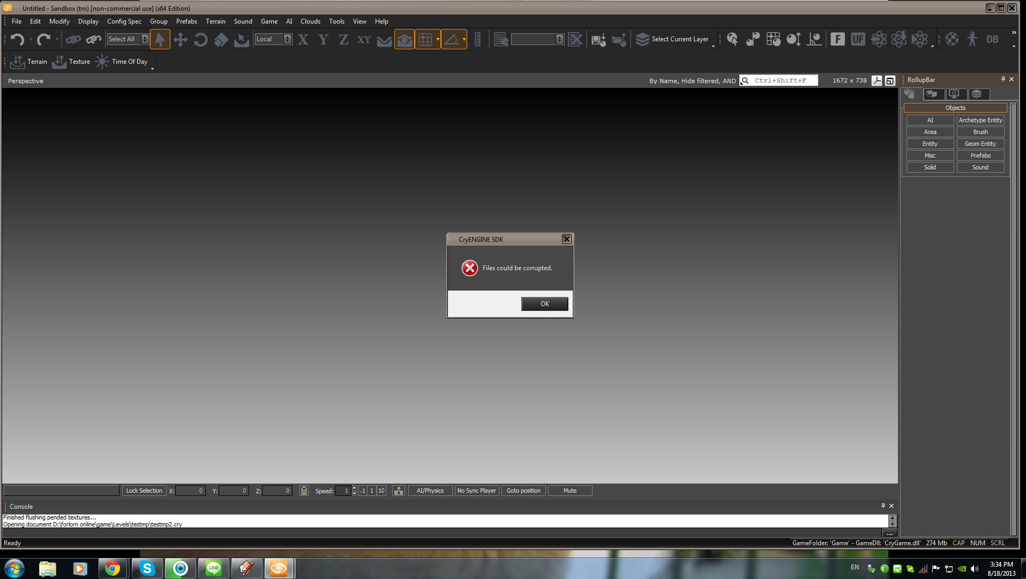1026x579 pixels.
Task: Toggle Snap to Objects and Terrain
Action: pyautogui.click(x=405, y=39)
